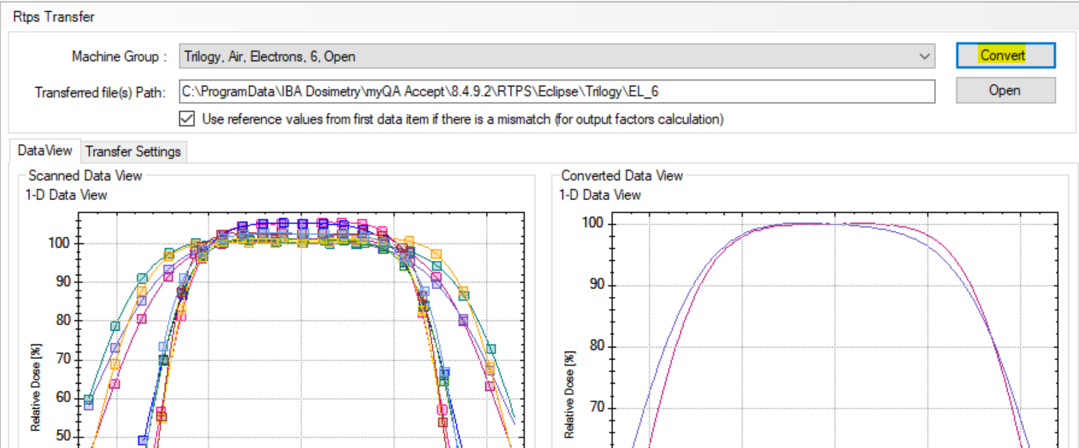Click the Converted Data View plot
Screen dimensions: 1079x448
tap(835, 330)
